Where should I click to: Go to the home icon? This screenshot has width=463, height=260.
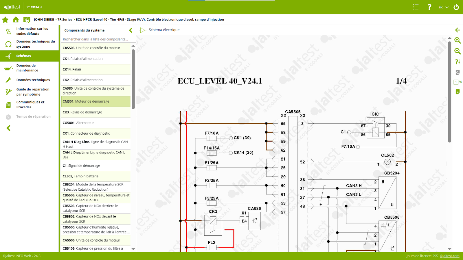click(x=16, y=19)
